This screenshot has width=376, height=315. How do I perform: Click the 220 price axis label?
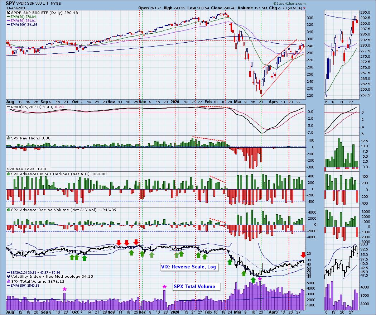[310, 95]
